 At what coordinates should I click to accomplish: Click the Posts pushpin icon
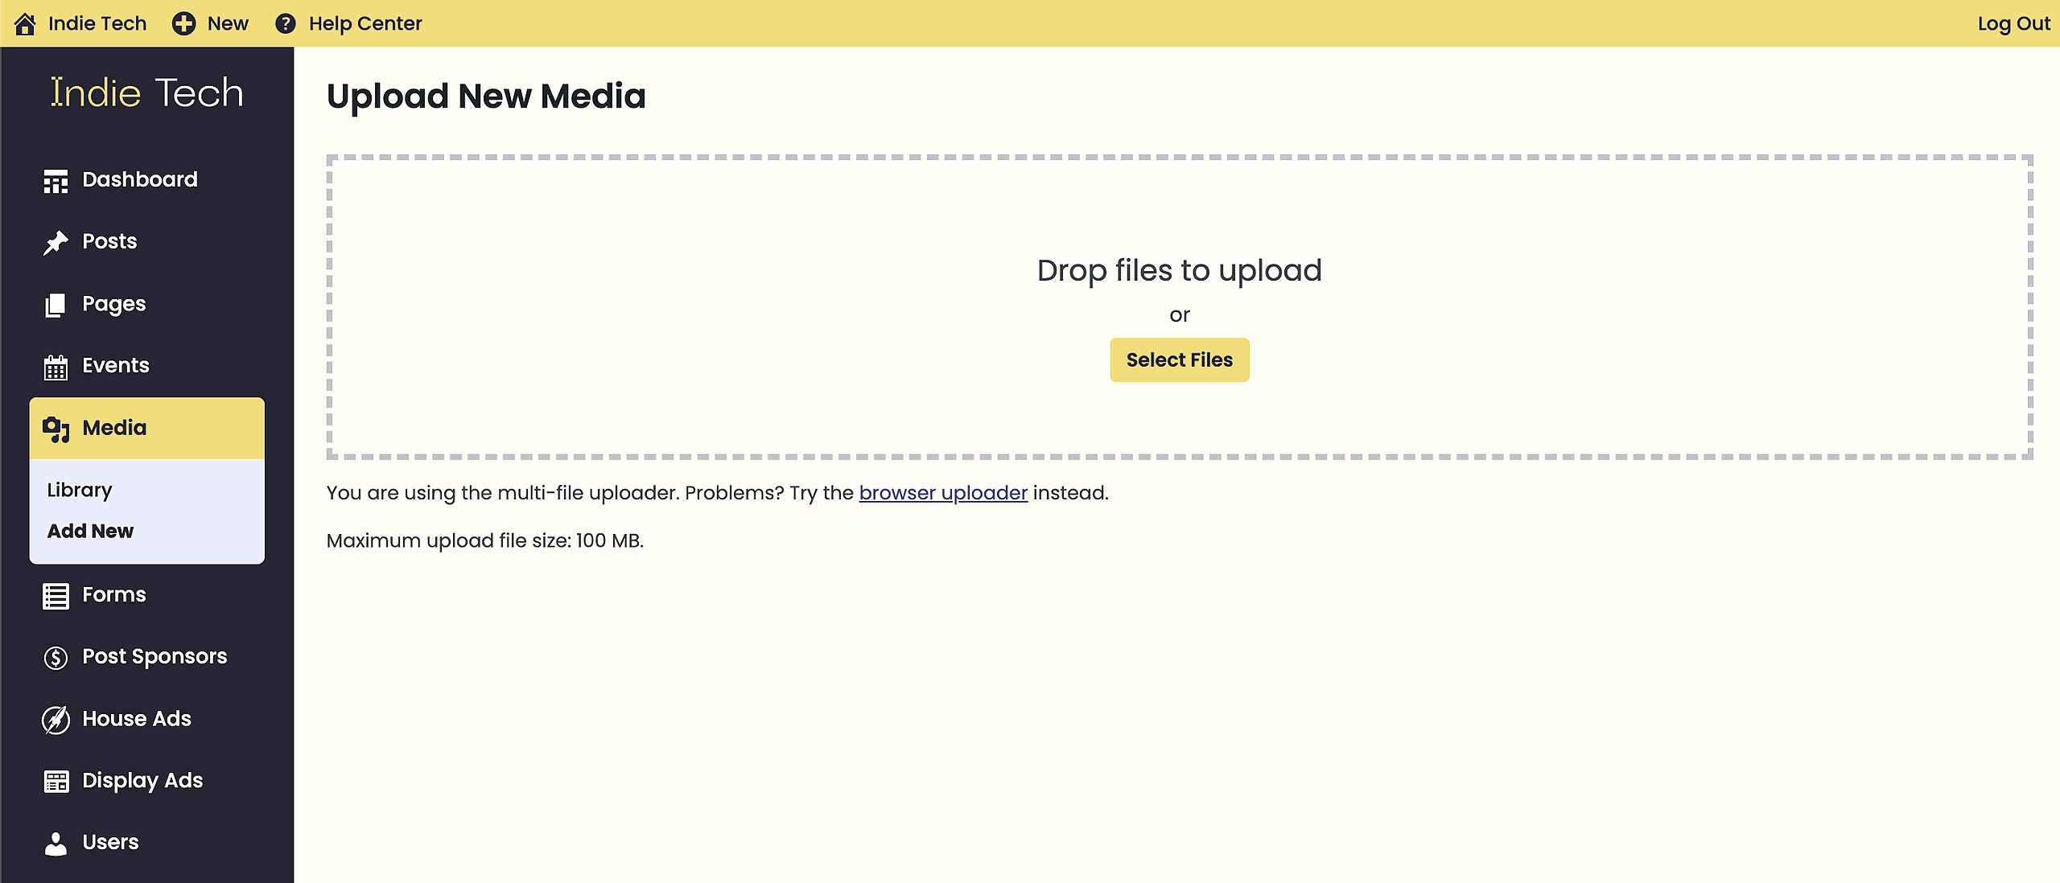click(x=56, y=242)
